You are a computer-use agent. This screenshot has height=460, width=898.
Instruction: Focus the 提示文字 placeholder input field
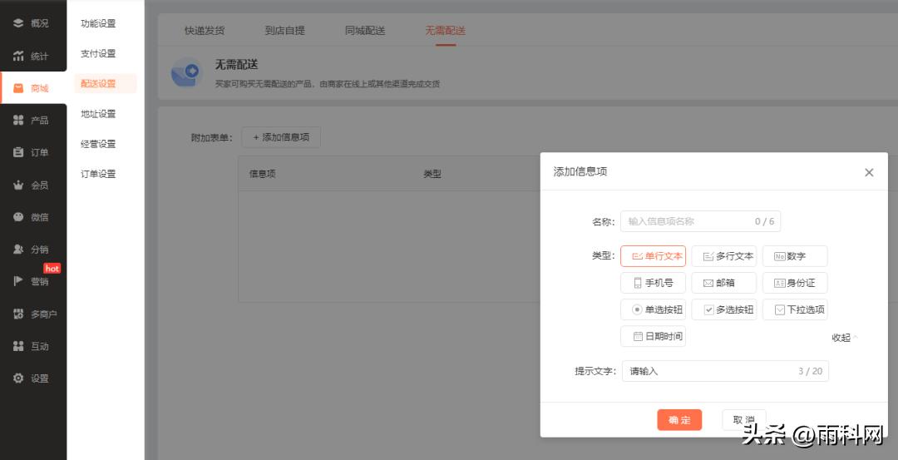coord(725,371)
